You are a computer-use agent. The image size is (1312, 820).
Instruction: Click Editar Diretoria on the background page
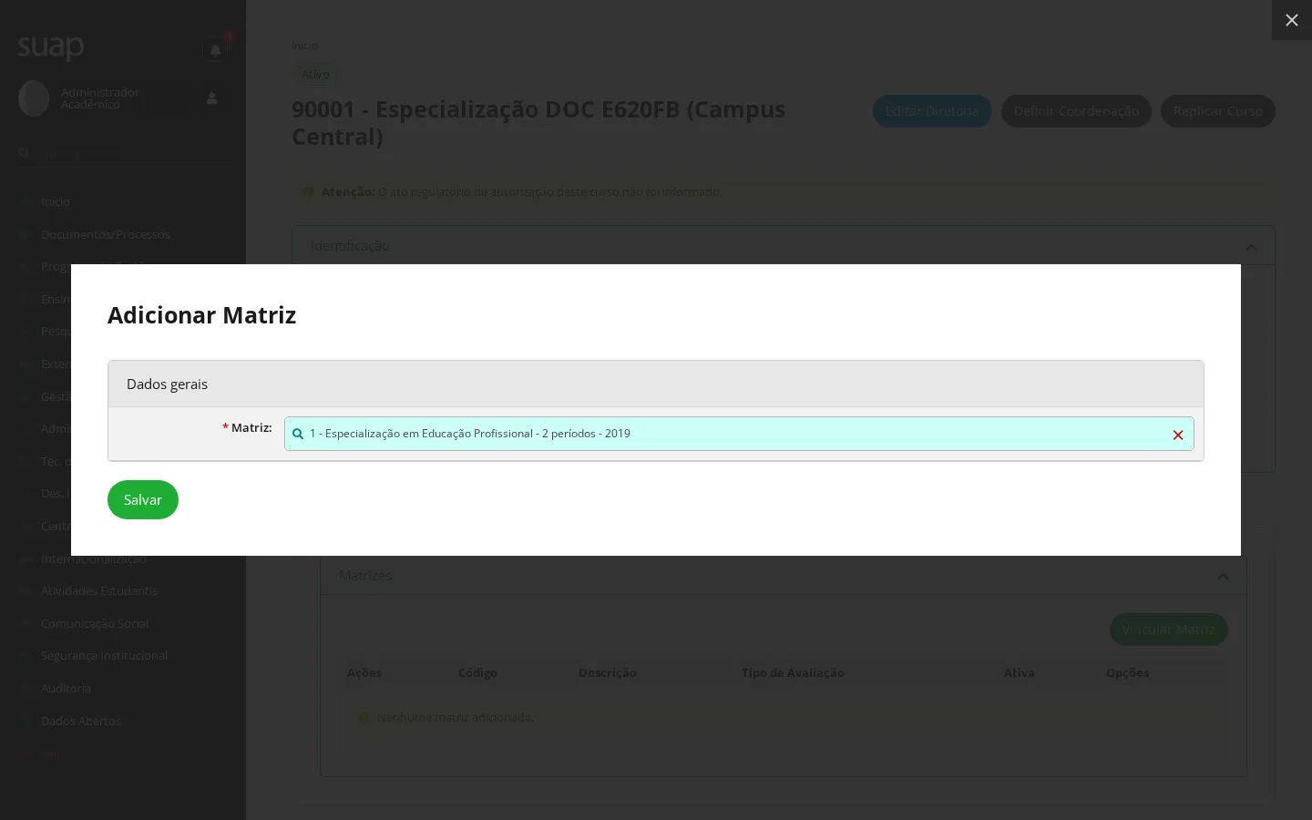[x=932, y=111]
